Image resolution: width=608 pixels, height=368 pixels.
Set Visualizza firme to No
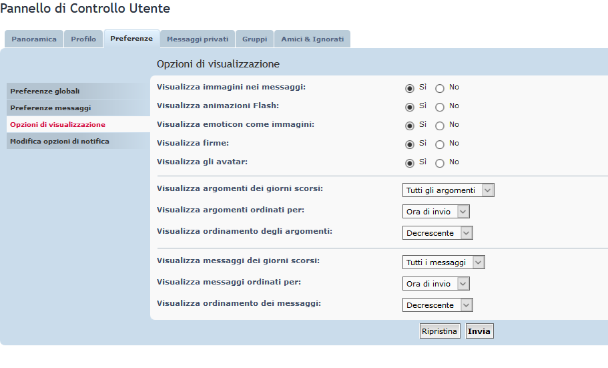[x=440, y=144]
